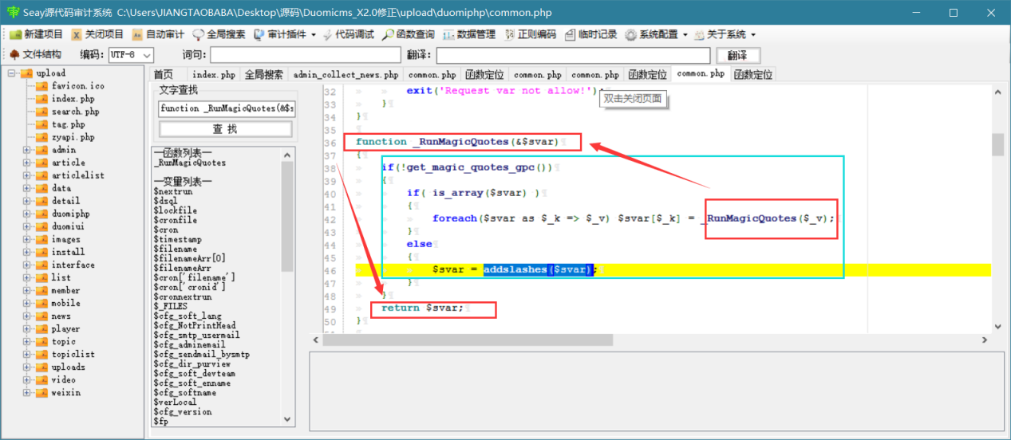Select variable $cfg_soft_lang in the list
Screen dimensions: 1011x440
click(x=188, y=316)
